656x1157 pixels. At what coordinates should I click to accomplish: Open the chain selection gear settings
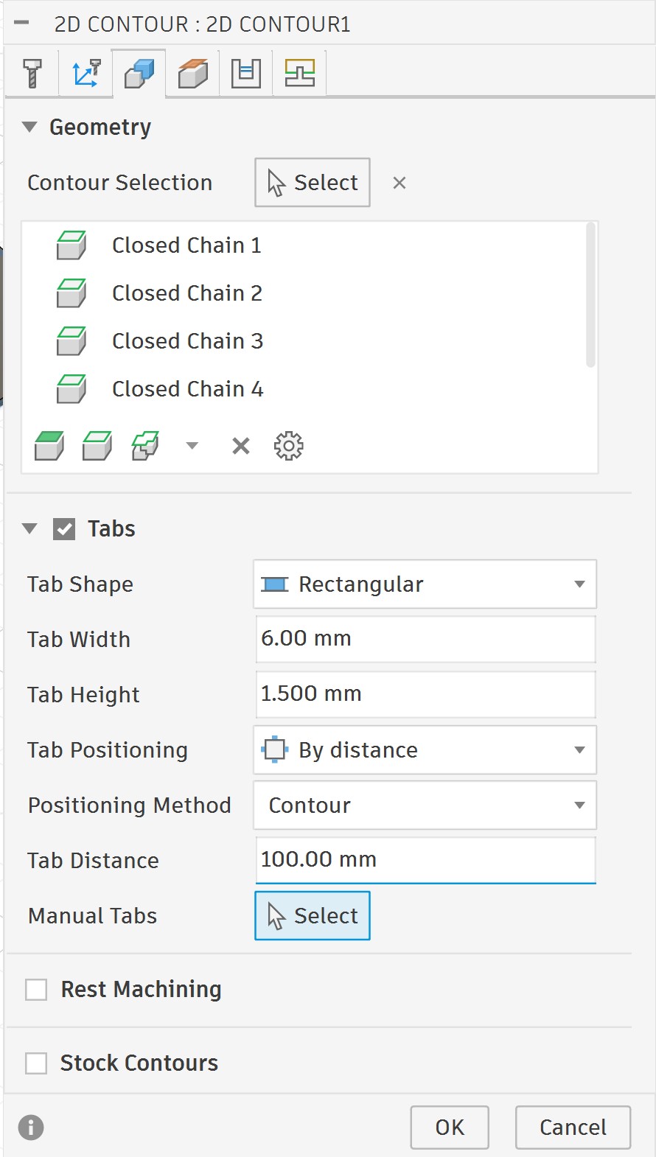click(x=288, y=446)
